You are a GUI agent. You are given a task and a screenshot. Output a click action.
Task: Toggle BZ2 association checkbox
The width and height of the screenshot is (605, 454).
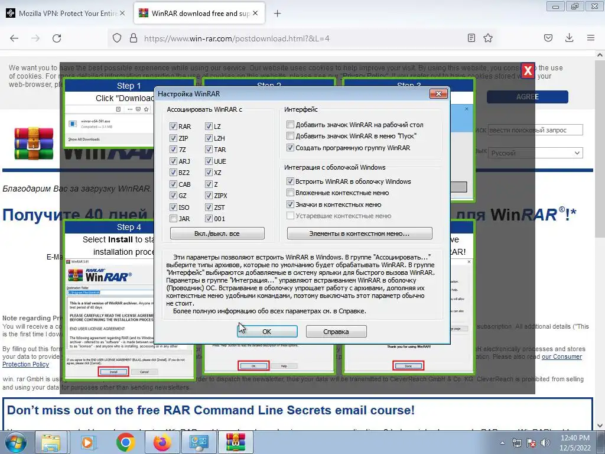pyautogui.click(x=173, y=173)
